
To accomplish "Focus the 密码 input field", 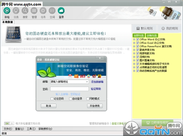I will 70,89.
